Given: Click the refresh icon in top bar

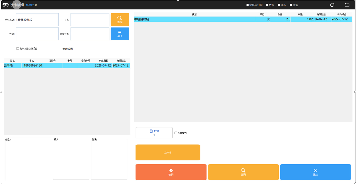Looking at the screenshot, I should (332, 5).
